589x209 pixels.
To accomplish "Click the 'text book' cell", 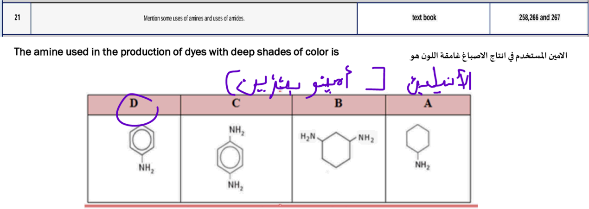I will point(423,19).
